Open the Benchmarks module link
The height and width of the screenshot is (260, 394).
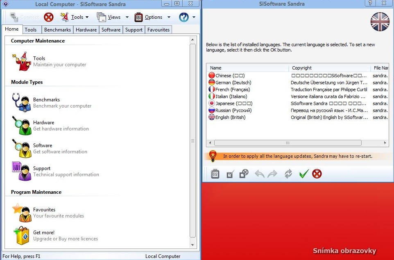coord(47,99)
